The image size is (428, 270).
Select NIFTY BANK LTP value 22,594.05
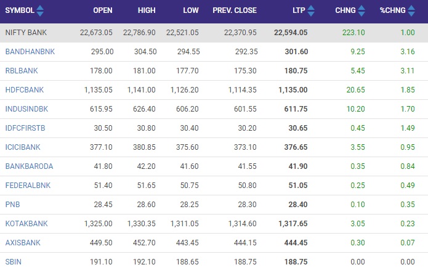pos(291,33)
